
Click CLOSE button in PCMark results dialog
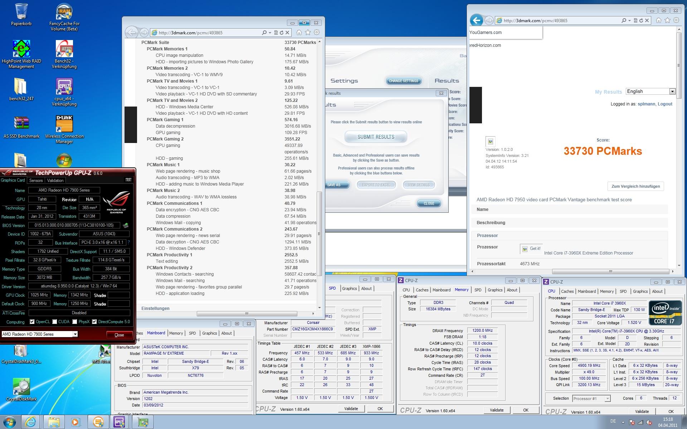click(x=429, y=203)
